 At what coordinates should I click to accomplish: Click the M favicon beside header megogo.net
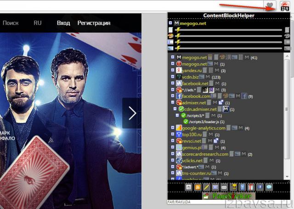176,23
